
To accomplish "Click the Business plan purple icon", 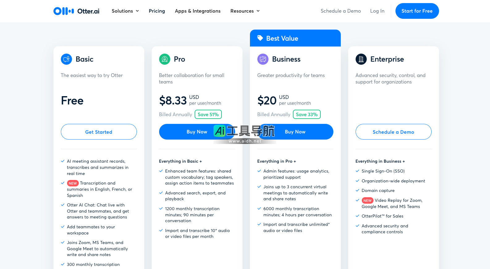I will tap(263, 59).
